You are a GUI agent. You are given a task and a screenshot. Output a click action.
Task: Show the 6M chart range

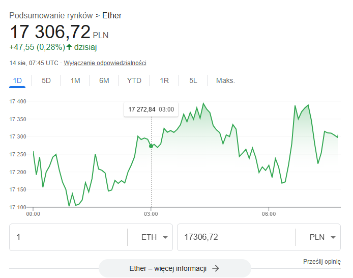104,80
